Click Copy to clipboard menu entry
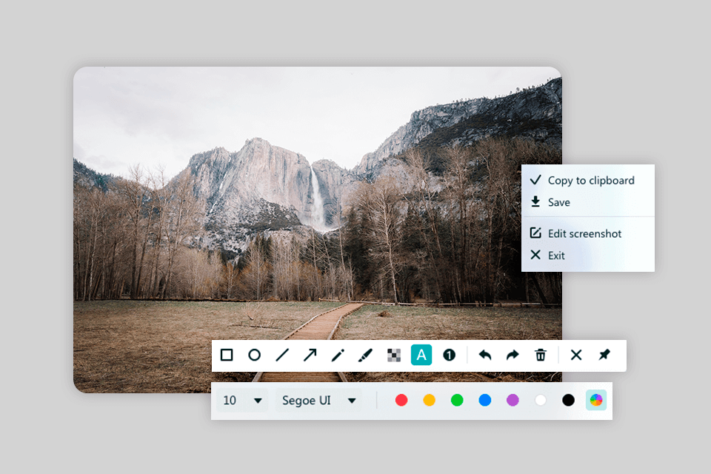The width and height of the screenshot is (711, 474). coord(587,181)
